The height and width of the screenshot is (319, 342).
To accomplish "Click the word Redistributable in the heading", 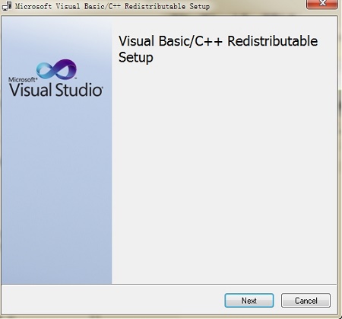I will 272,41.
